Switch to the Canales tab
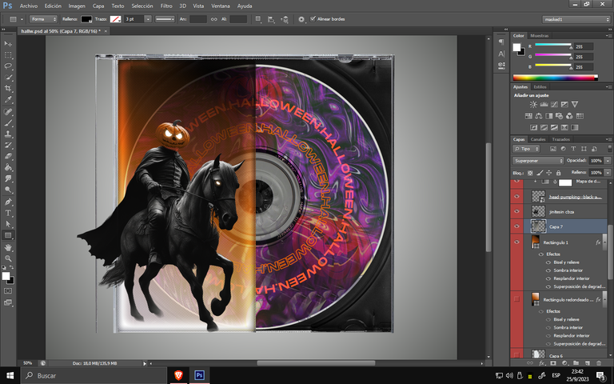This screenshot has width=614, height=384. (x=537, y=139)
